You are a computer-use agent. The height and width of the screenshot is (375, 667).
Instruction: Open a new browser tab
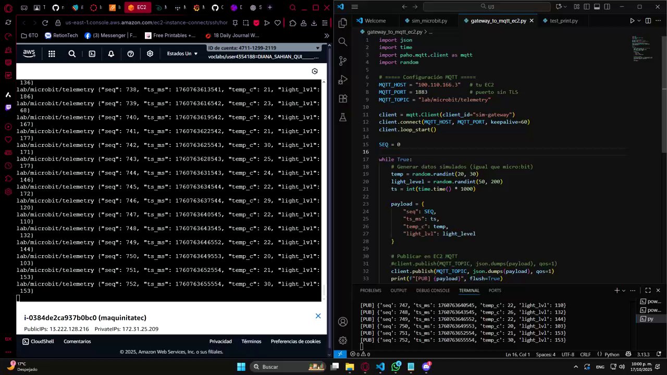point(269,8)
